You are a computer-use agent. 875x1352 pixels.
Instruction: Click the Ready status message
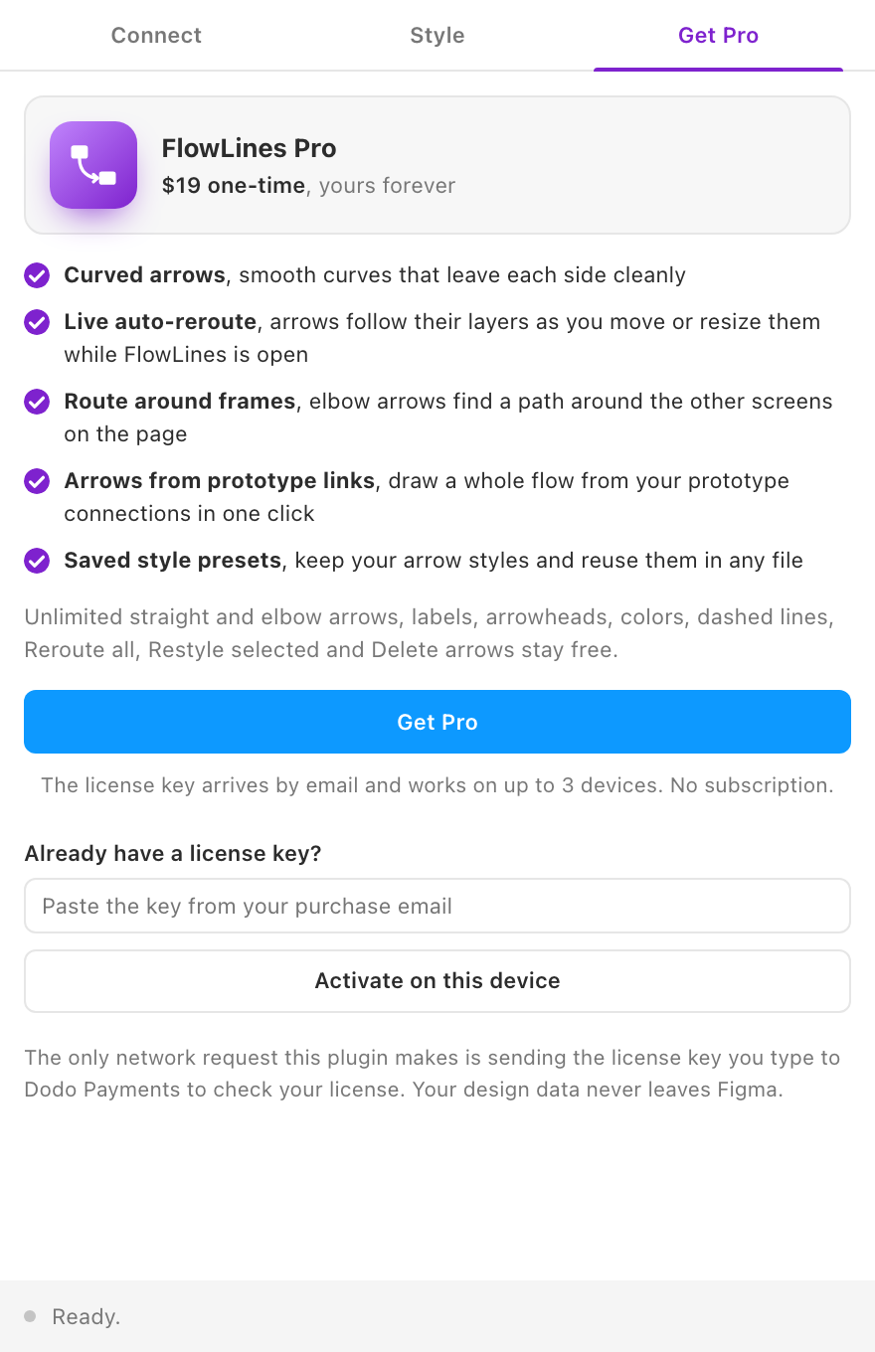pos(86,1317)
